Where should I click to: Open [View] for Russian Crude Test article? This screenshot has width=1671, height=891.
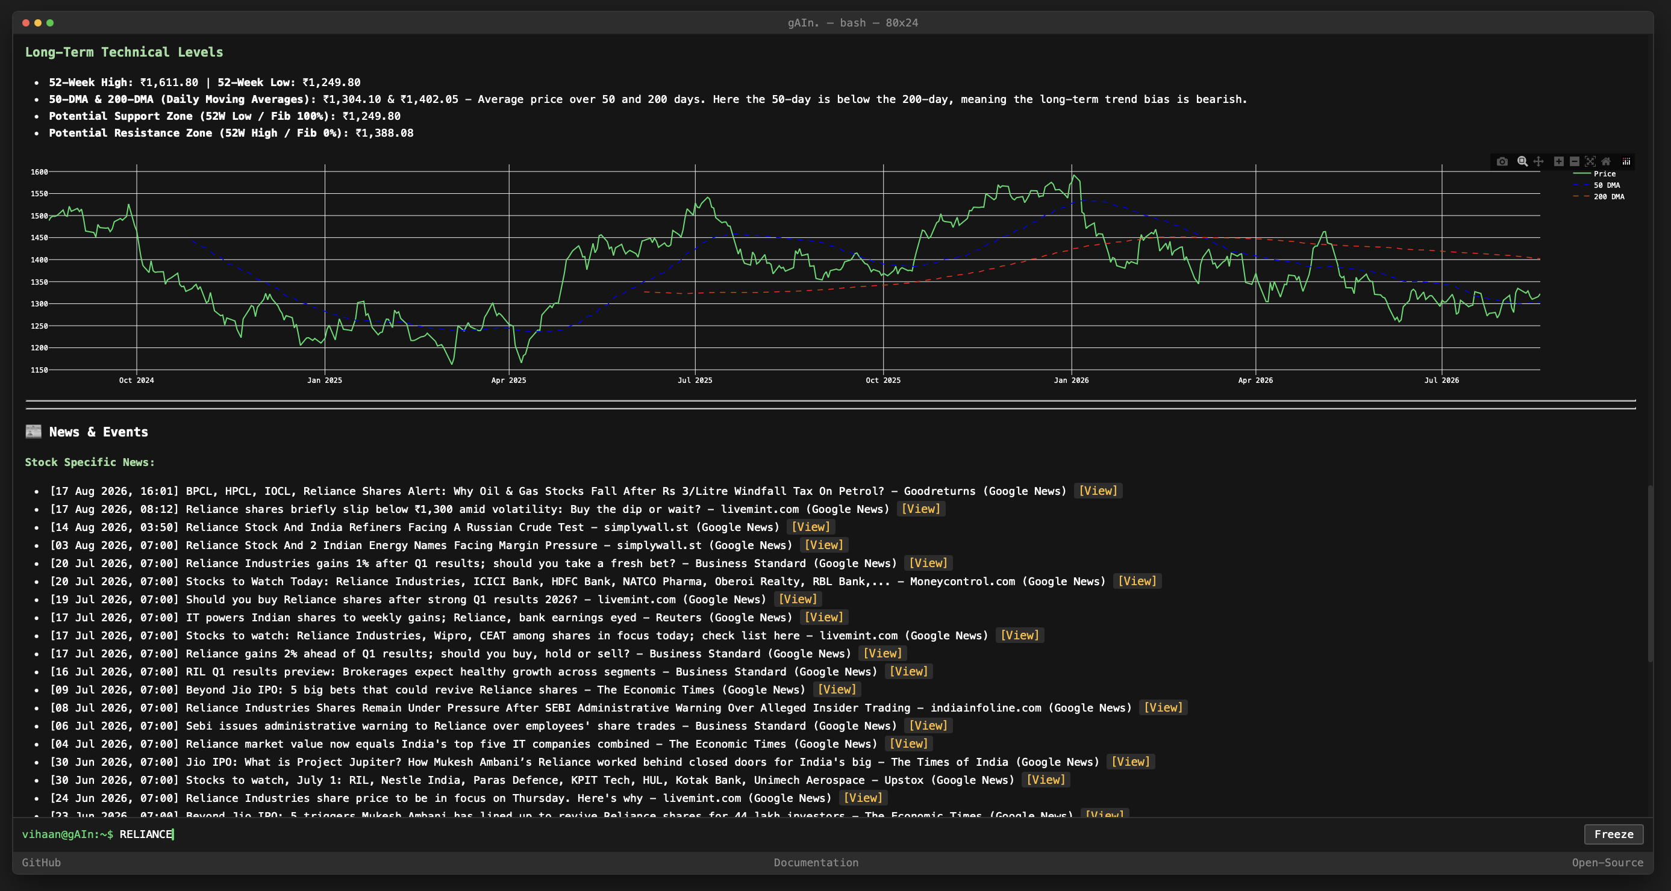point(810,527)
